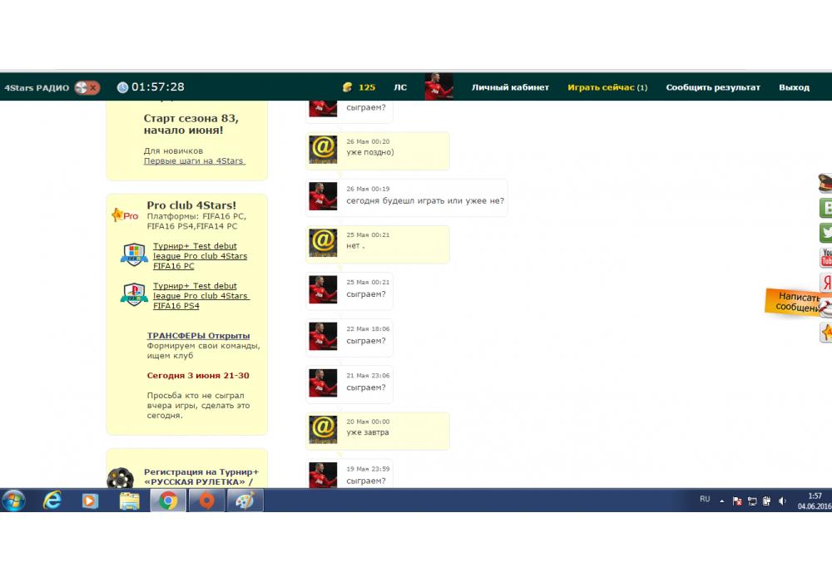Click the FIFA16 PC tournament shield icon
Viewport: 832px width, 582px height.
pyautogui.click(x=134, y=255)
